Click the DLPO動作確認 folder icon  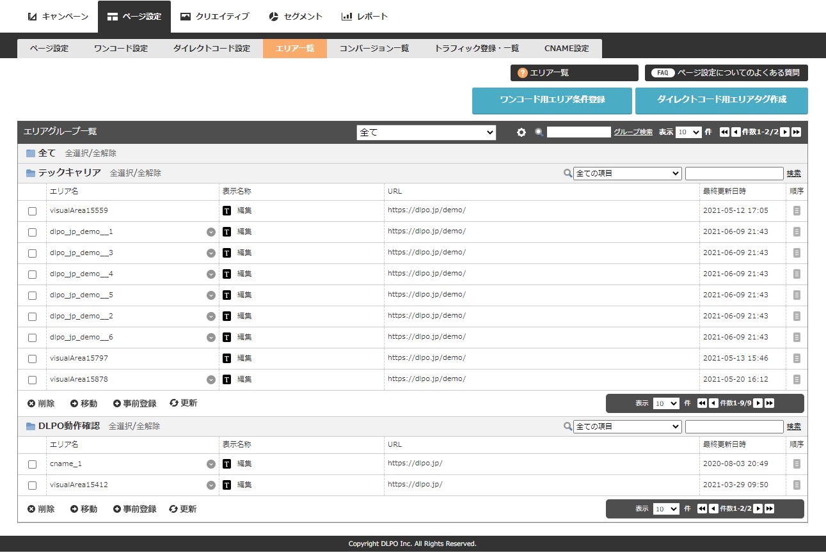31,426
